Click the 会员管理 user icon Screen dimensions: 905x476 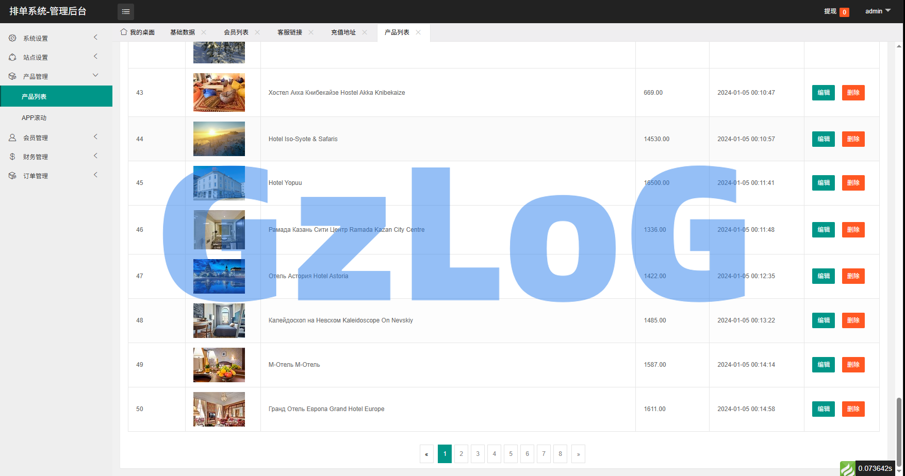tap(12, 138)
